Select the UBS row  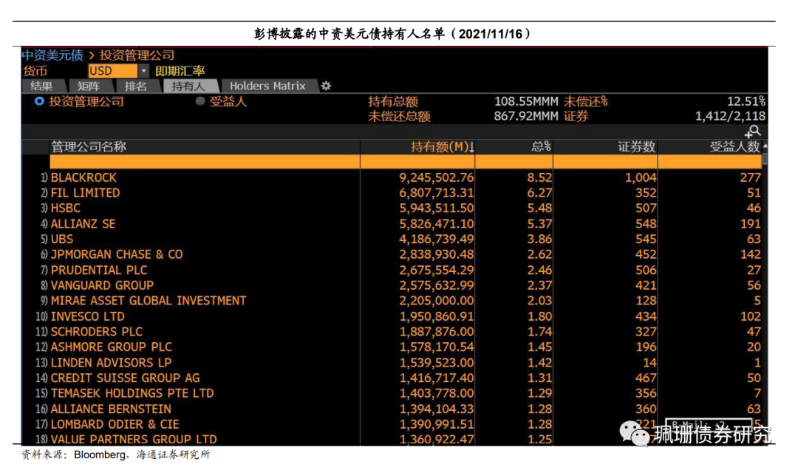pos(392,239)
